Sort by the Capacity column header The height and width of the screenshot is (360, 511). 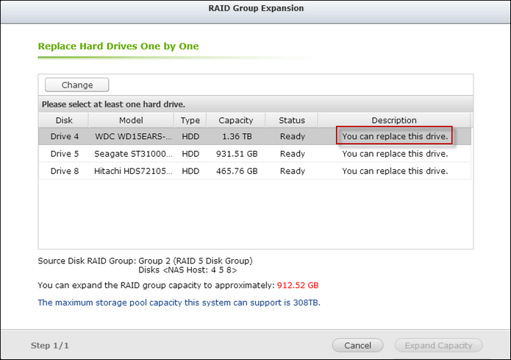tap(235, 121)
